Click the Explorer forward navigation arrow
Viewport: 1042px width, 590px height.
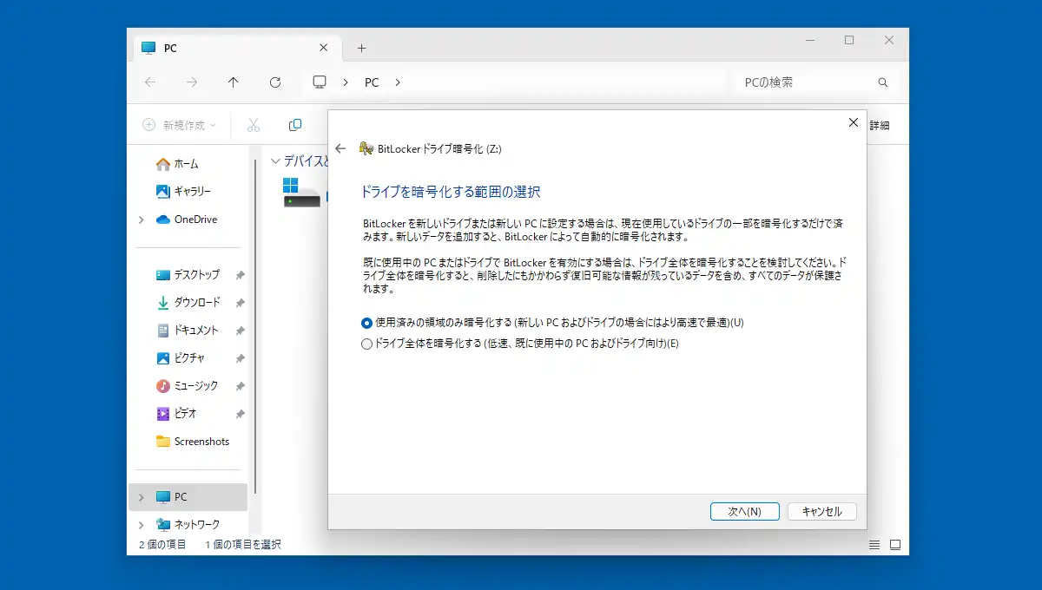(x=192, y=82)
